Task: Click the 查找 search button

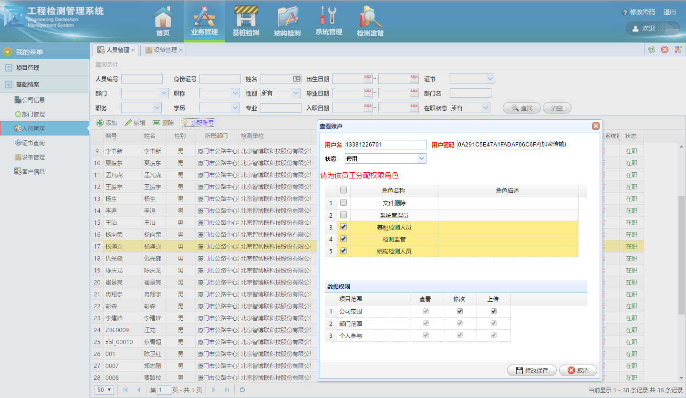Action: pos(522,108)
